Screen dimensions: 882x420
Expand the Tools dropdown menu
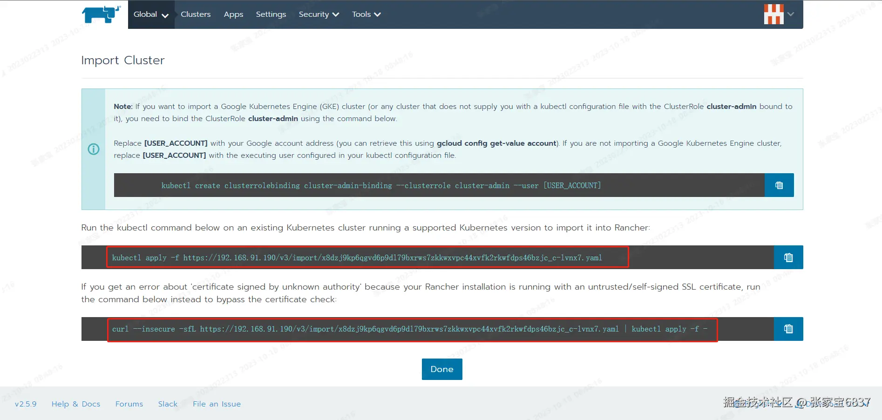pos(366,14)
